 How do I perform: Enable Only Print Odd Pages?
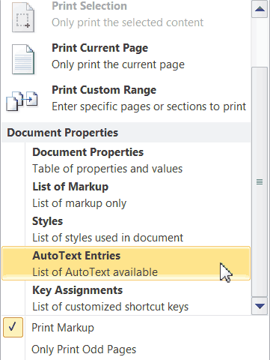[x=84, y=349]
